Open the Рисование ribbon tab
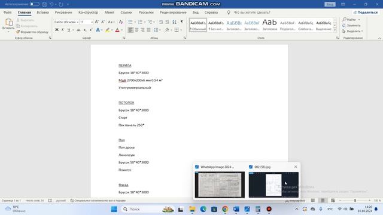 click(x=63, y=12)
